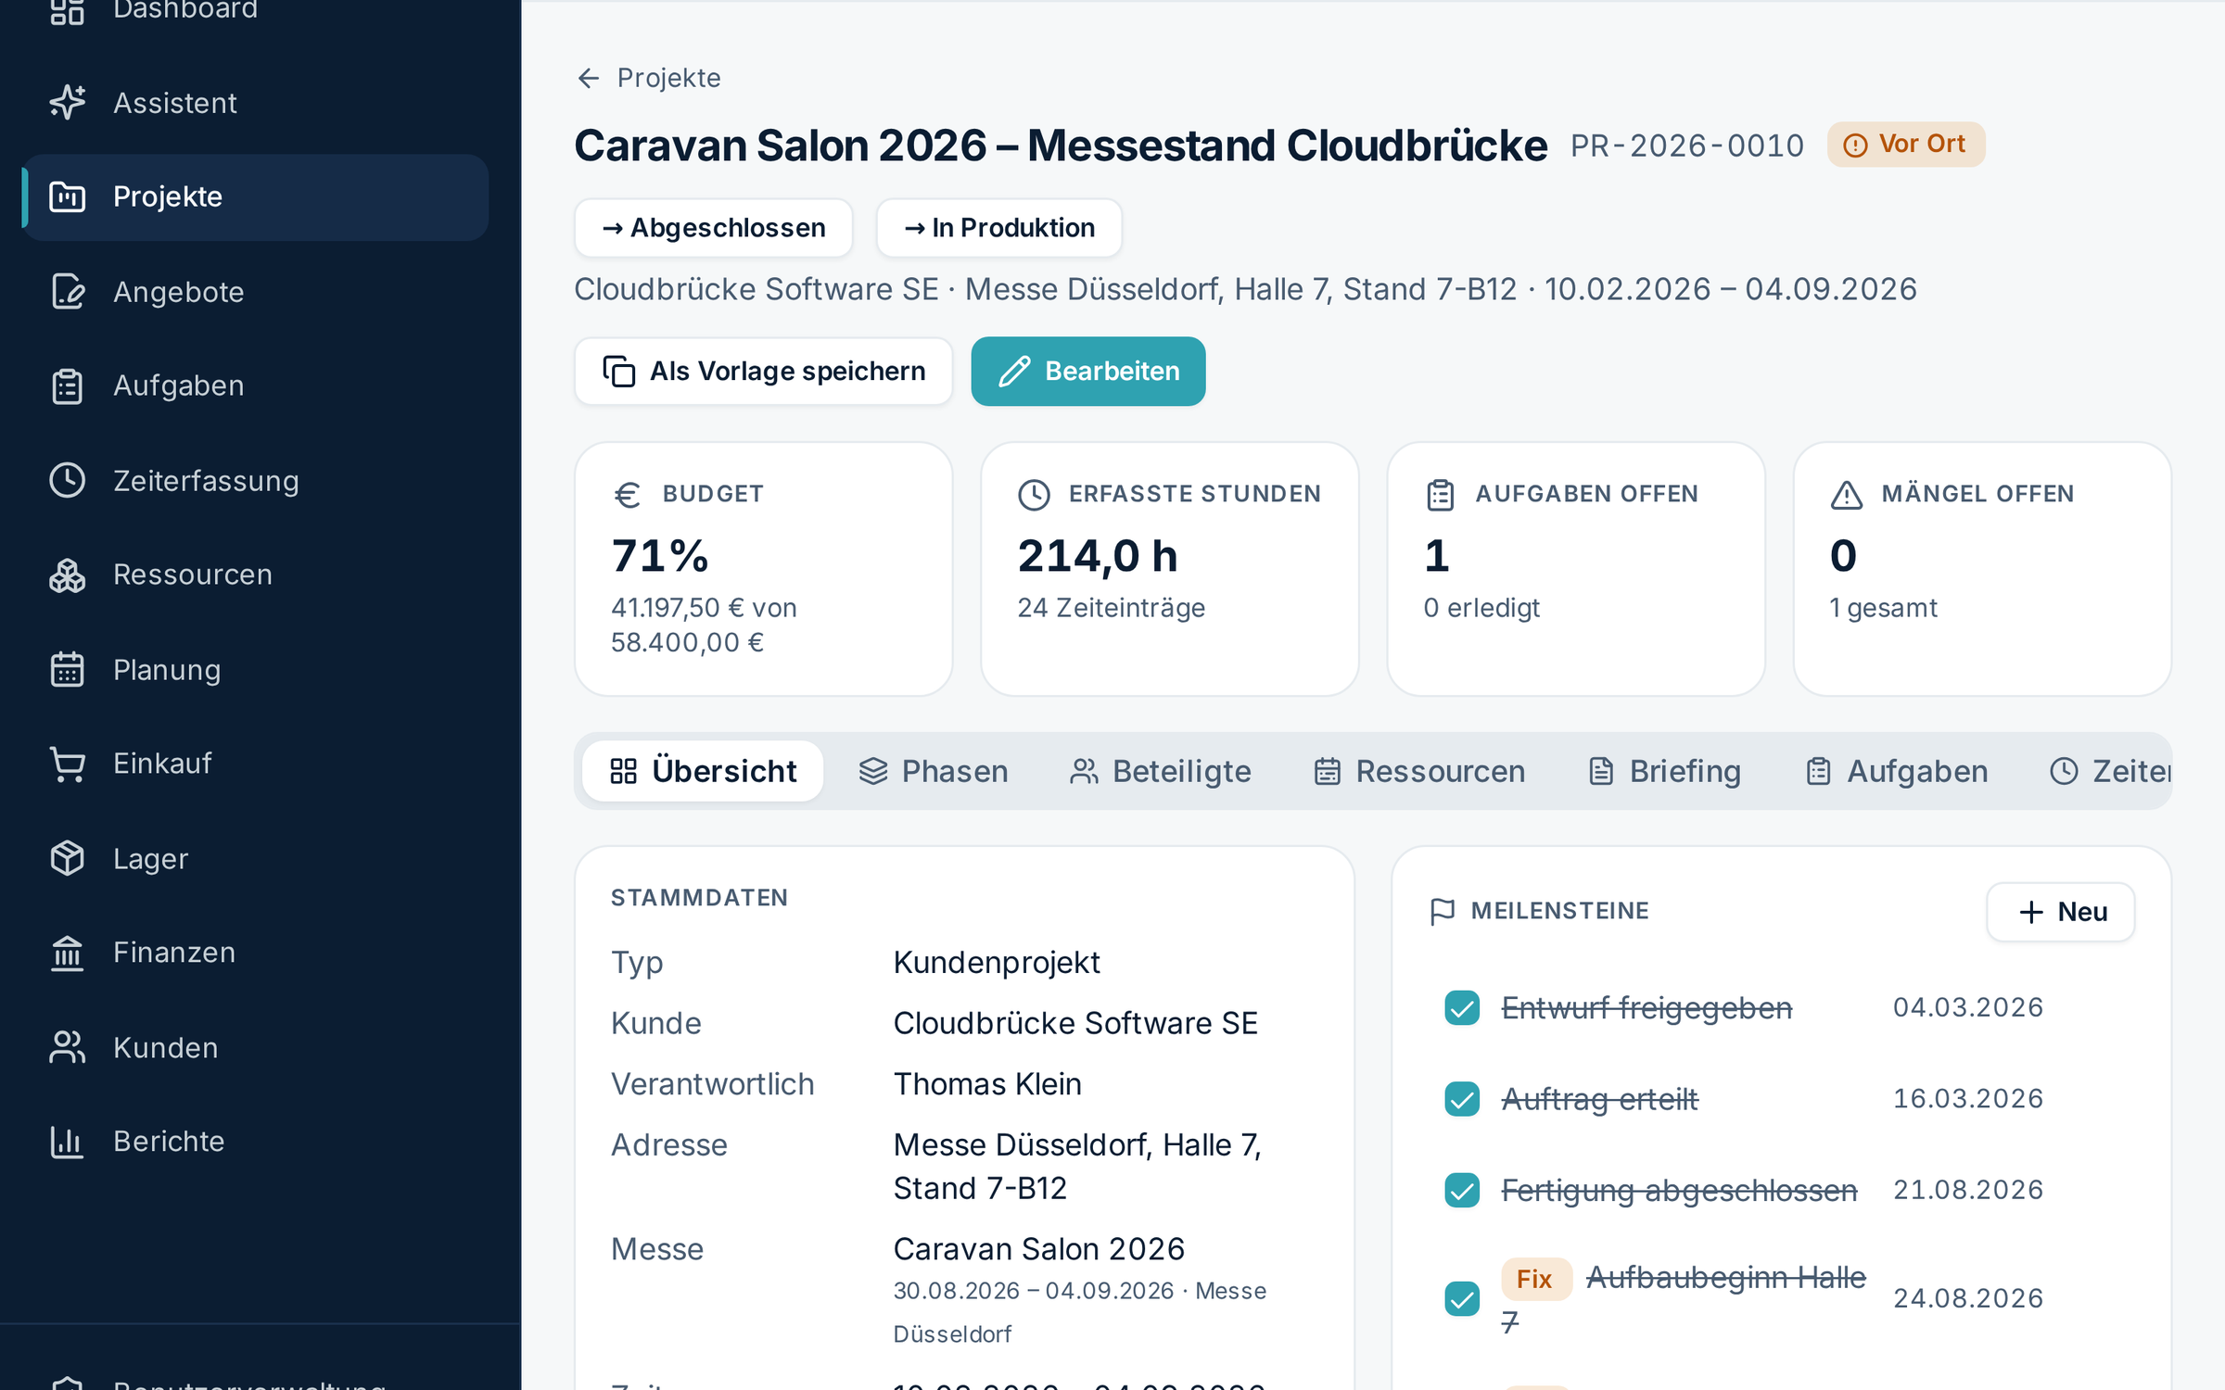Image resolution: width=2225 pixels, height=1390 pixels.
Task: Click the flag icon next to Meilensteine
Action: pyautogui.click(x=1442, y=911)
